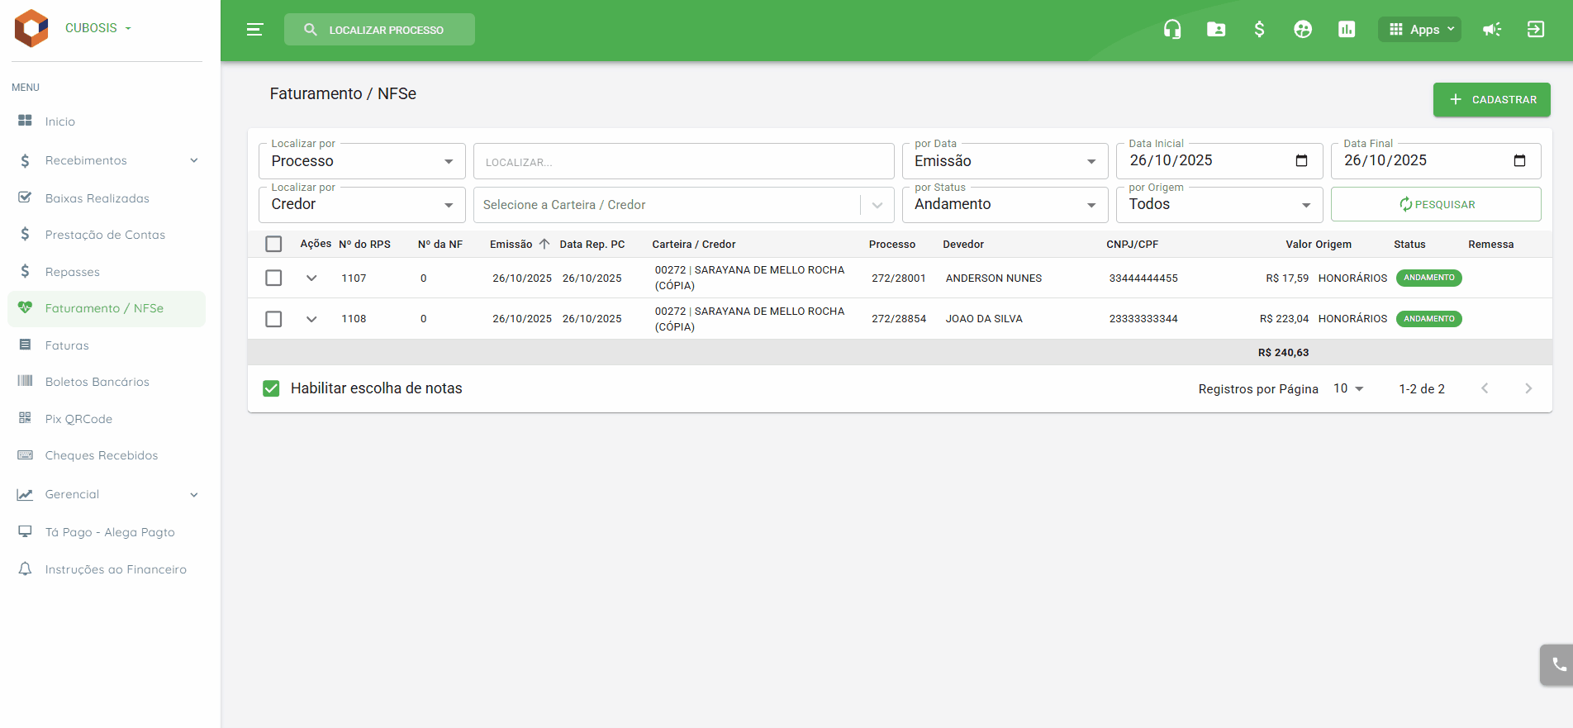Open the bar chart reports icon
This screenshot has height=728, width=1573.
click(x=1347, y=30)
